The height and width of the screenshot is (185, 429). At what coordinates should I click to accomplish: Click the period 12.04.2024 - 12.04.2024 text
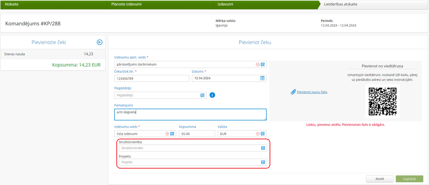click(x=338, y=25)
